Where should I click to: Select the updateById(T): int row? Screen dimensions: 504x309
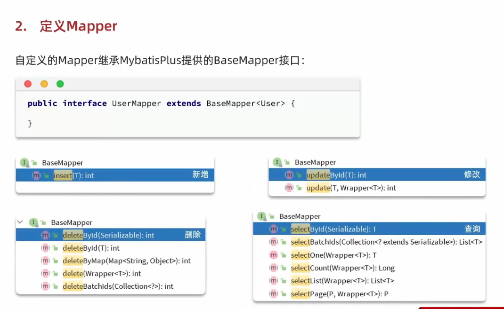point(336,175)
